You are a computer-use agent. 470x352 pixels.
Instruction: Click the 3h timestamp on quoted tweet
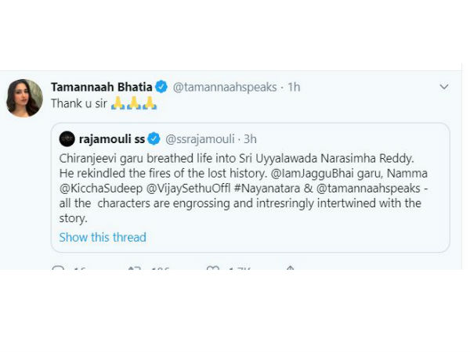click(x=250, y=139)
